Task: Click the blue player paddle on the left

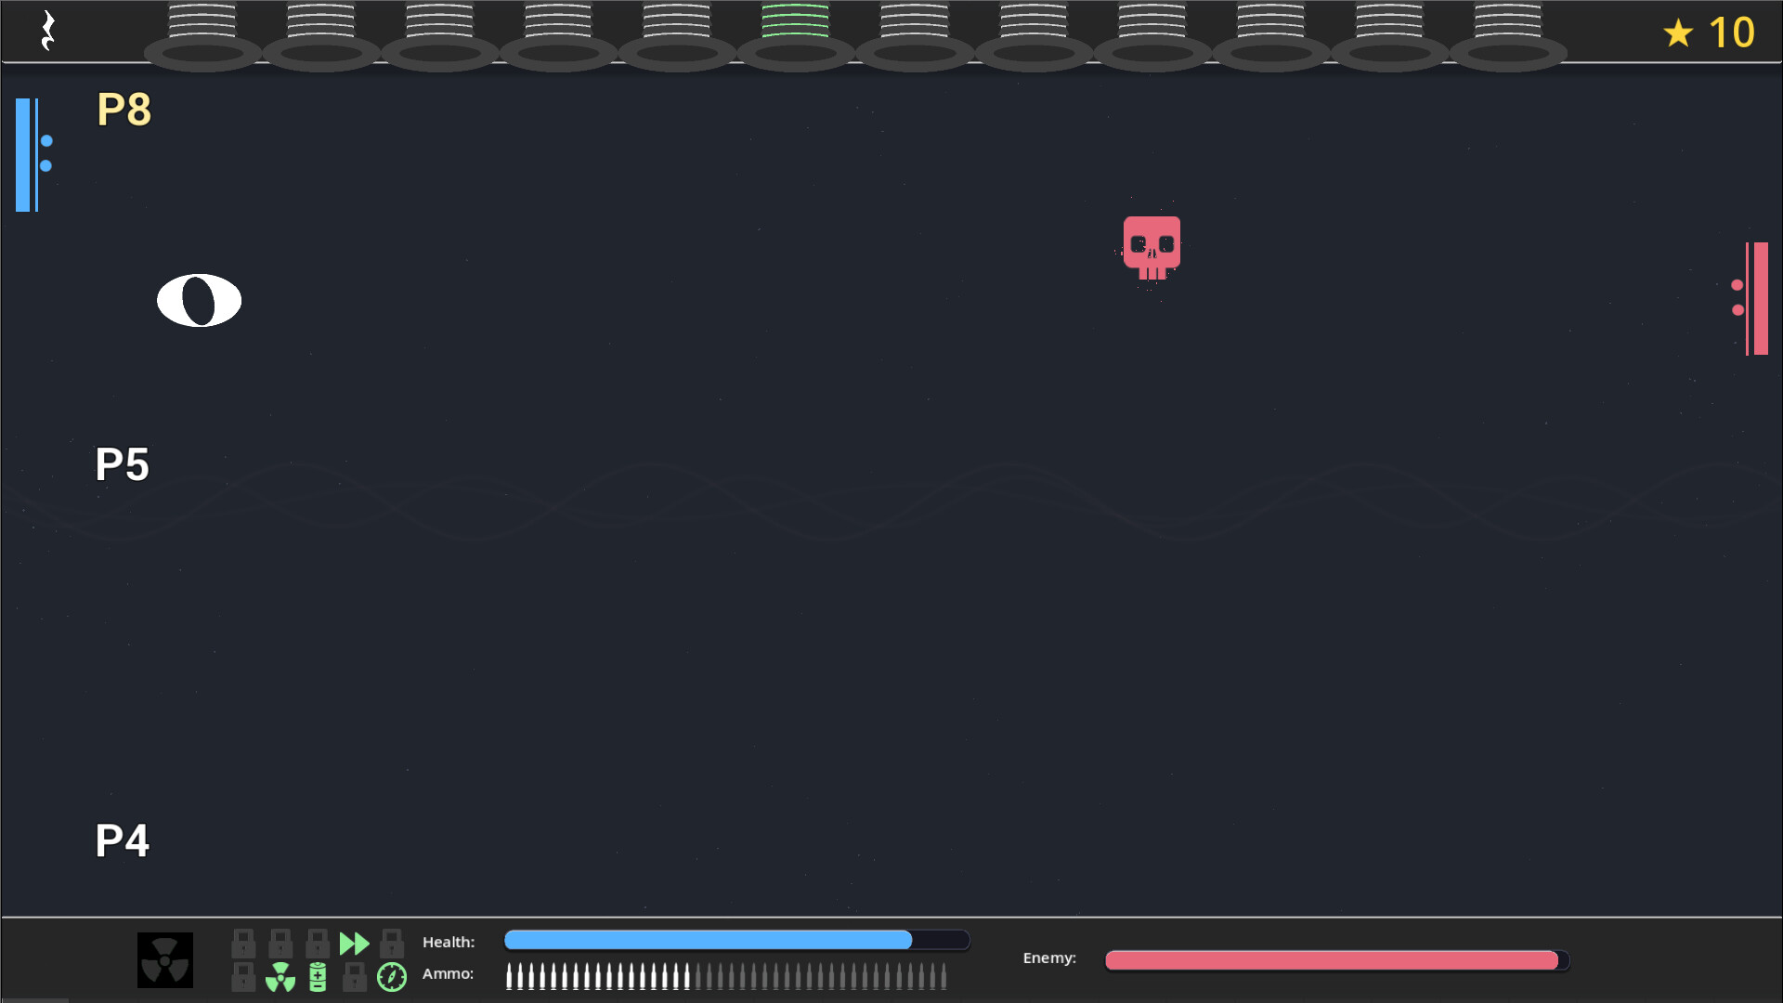Action: pyautogui.click(x=27, y=155)
